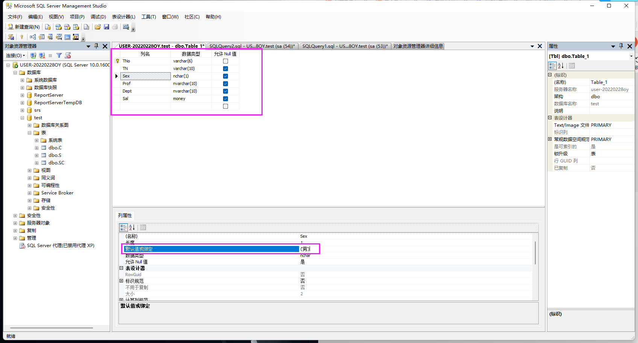Click the Generate Change Script icon
638x343 pixels.
(x=11, y=37)
